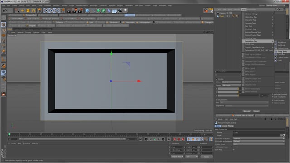The height and width of the screenshot is (163, 290).
Task: Add a Light object
Action: (x=125, y=10)
